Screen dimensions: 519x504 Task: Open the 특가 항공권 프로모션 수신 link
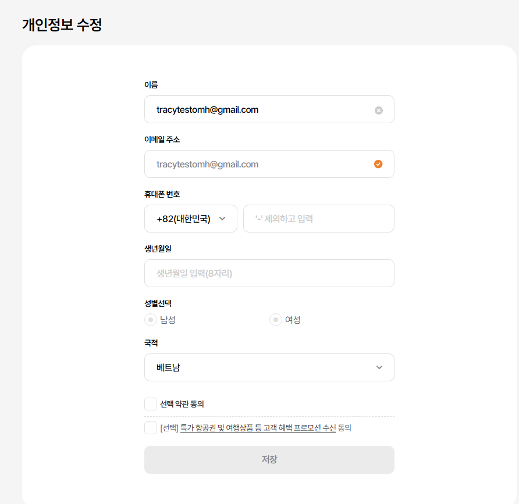[x=258, y=428]
